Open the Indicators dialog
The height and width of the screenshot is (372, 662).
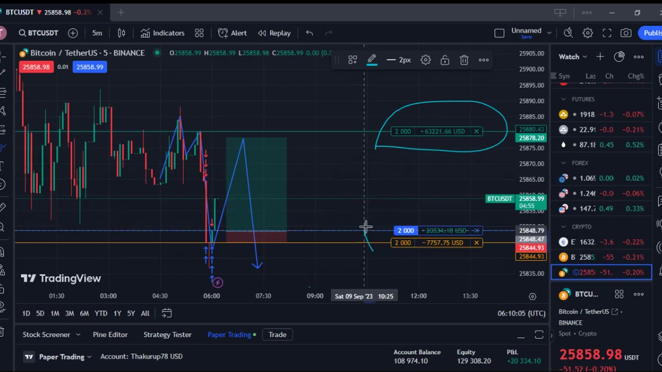coord(162,33)
